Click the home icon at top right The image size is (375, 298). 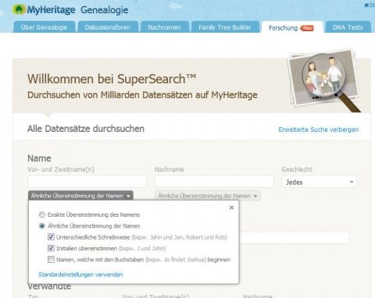pos(366,5)
